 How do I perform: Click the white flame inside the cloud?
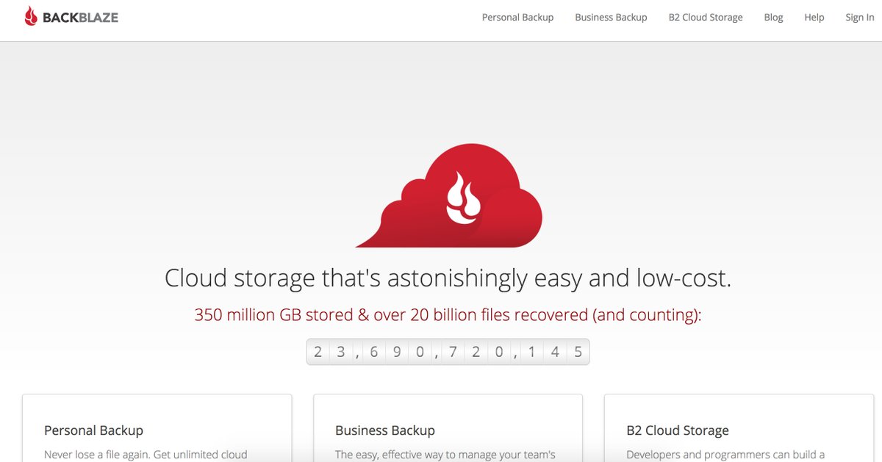(x=463, y=198)
